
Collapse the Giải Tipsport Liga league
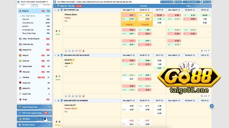tap(55, 10)
